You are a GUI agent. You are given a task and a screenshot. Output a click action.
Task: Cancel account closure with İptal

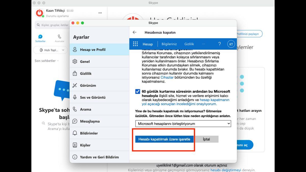coord(207,139)
